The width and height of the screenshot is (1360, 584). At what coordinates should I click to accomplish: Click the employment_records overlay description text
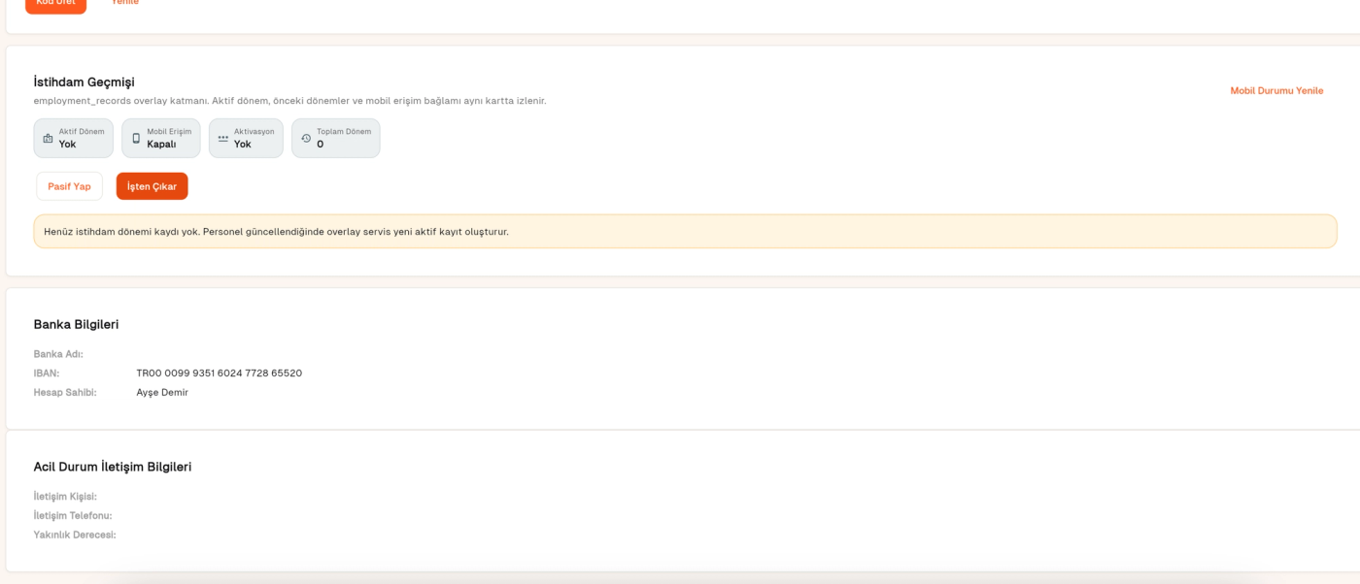coord(289,101)
